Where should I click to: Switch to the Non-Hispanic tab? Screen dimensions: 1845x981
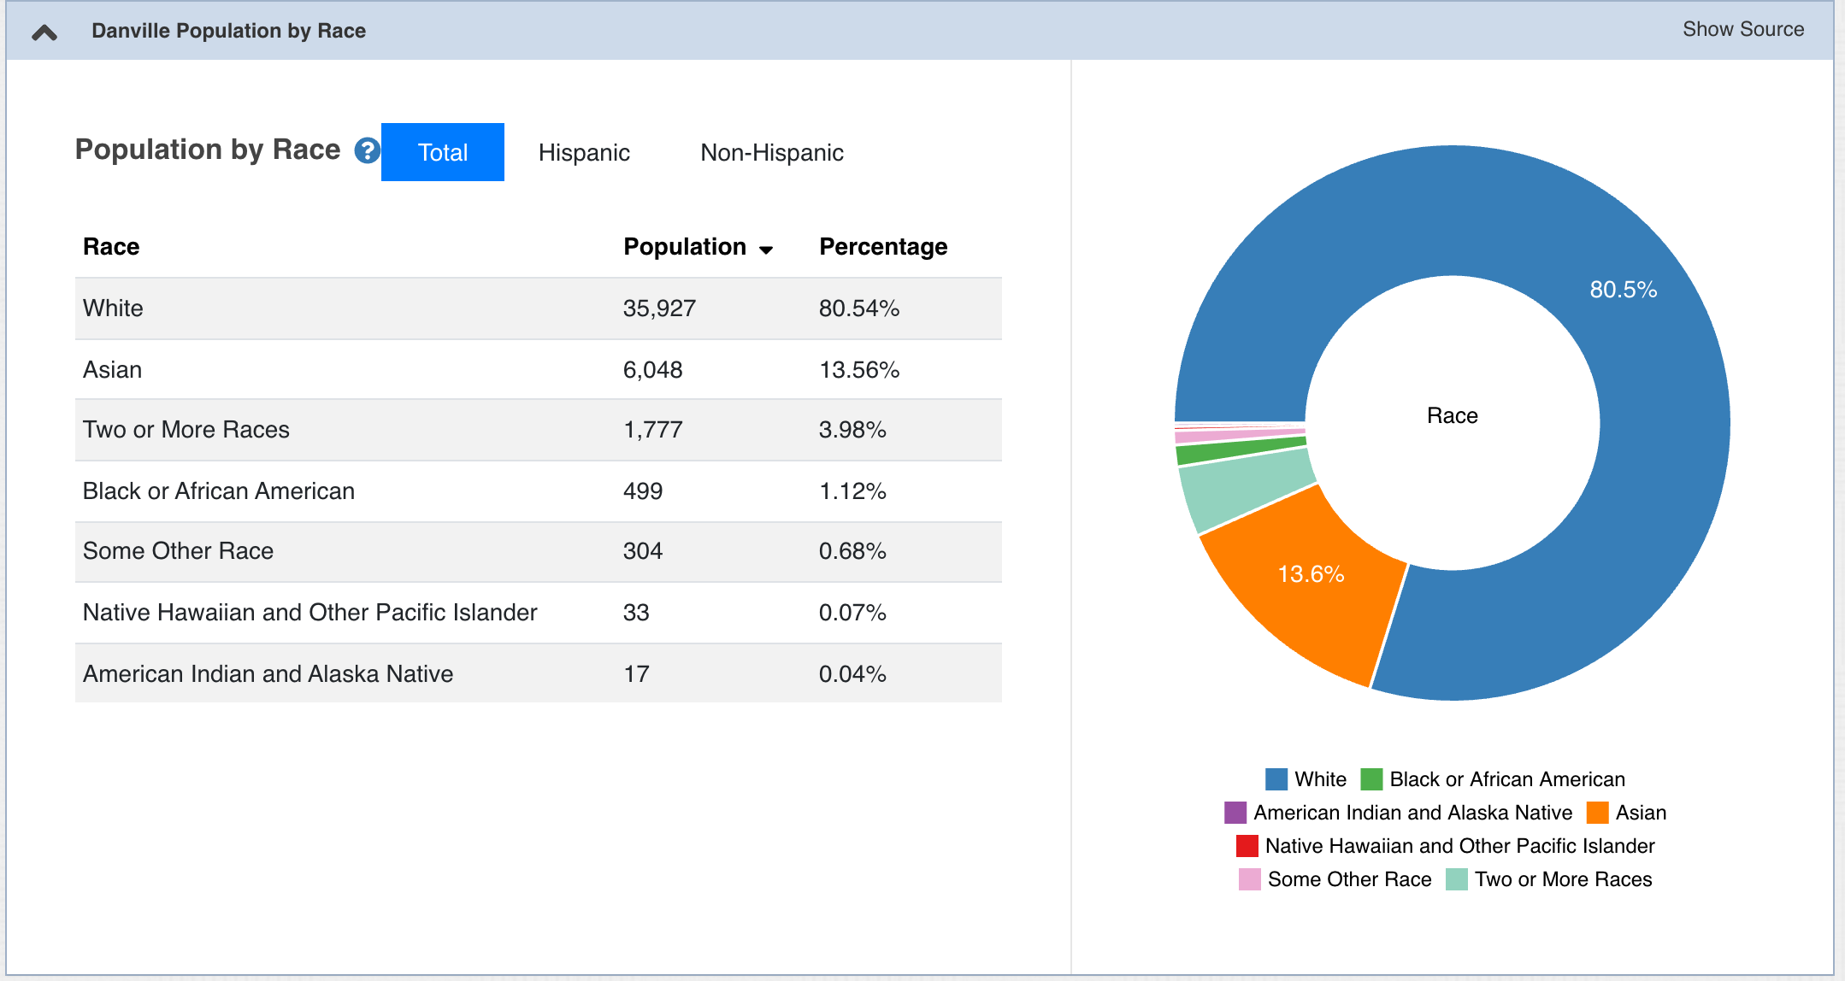pyautogui.click(x=772, y=152)
